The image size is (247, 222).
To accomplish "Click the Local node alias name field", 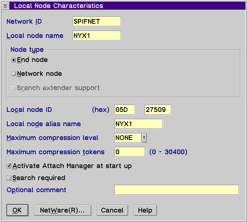I will pos(139,124).
